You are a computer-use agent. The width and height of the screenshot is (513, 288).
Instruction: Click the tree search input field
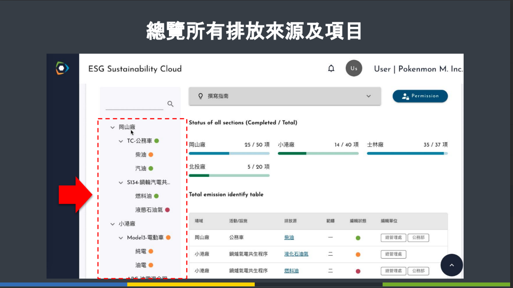tap(134, 105)
